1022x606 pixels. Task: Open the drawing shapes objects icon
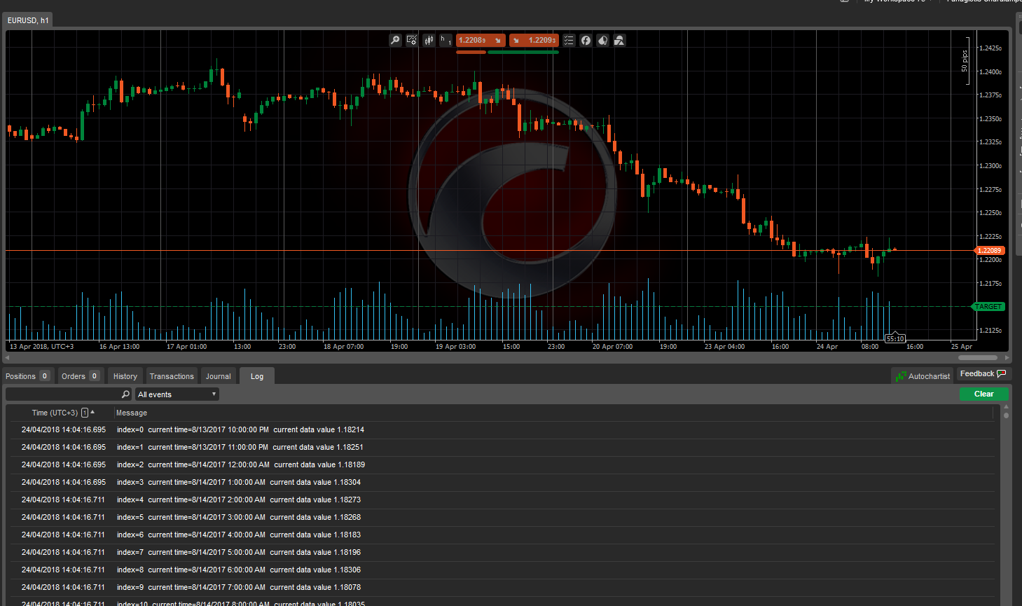point(619,41)
